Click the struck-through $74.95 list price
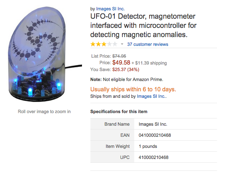The width and height of the screenshot is (225, 175). 119,56
